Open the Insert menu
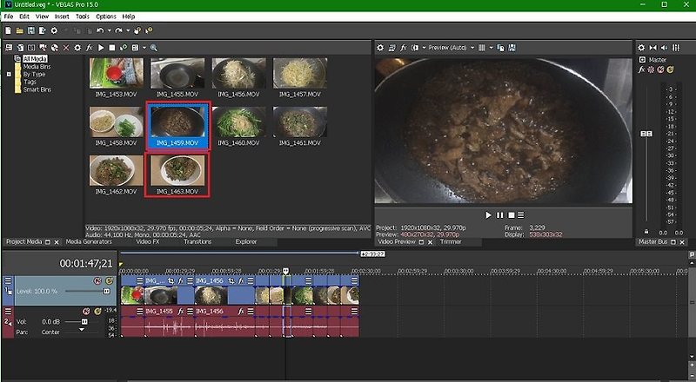This screenshot has height=382, width=696. 62,16
